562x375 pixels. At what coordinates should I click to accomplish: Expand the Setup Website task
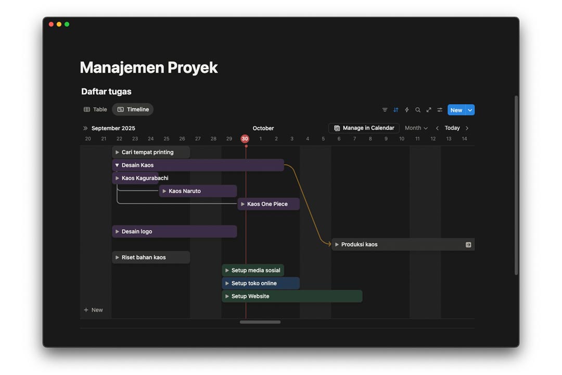click(227, 296)
